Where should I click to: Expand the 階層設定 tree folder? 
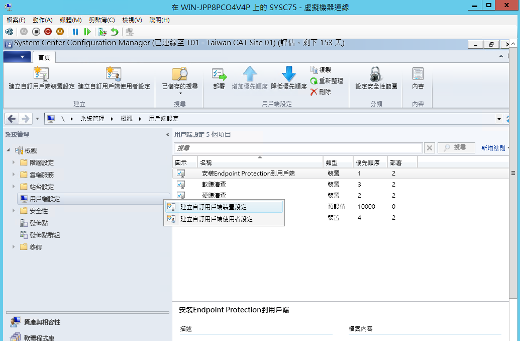click(14, 162)
